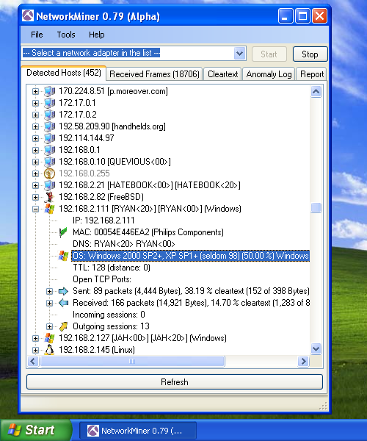Click the scroll left arrow of host list
The width and height of the screenshot is (367, 441).
(33, 361)
